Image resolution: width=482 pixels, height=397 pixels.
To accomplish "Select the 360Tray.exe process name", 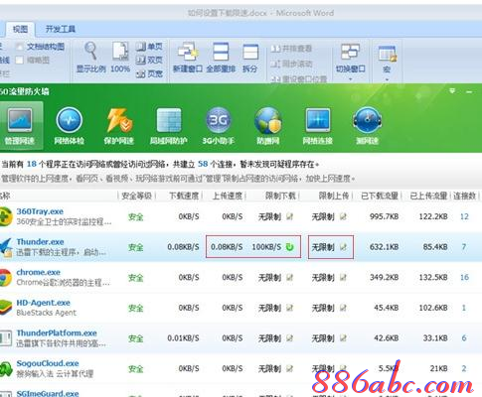I will click(x=40, y=211).
